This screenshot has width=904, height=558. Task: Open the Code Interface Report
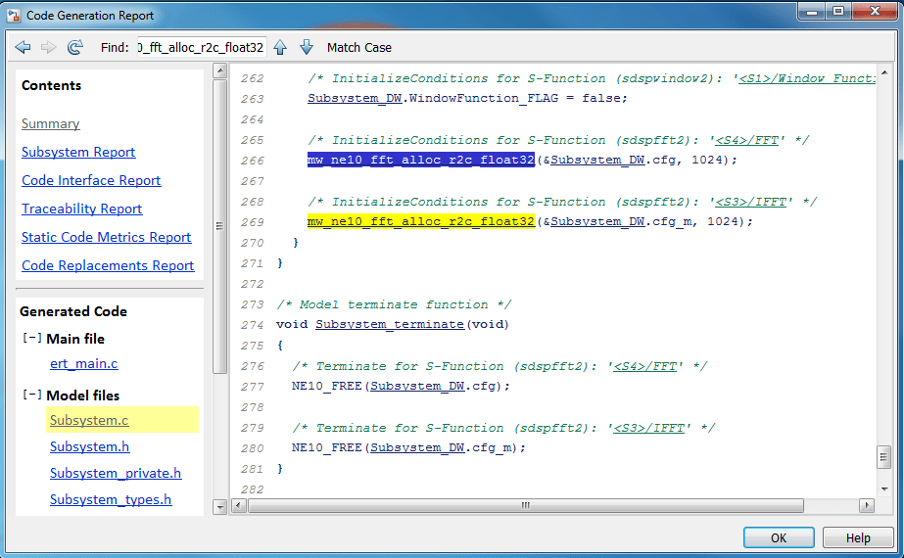tap(91, 180)
